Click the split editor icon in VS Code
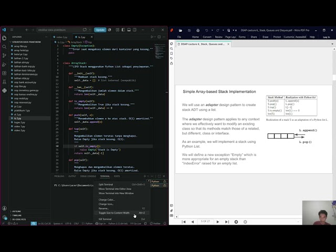Image resolution: width=336 pixels, height=252 pixels. pos(159,37)
